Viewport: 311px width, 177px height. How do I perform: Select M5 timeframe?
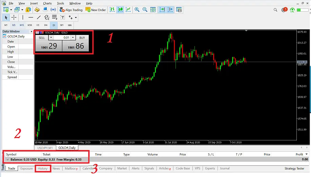click(x=14, y=25)
